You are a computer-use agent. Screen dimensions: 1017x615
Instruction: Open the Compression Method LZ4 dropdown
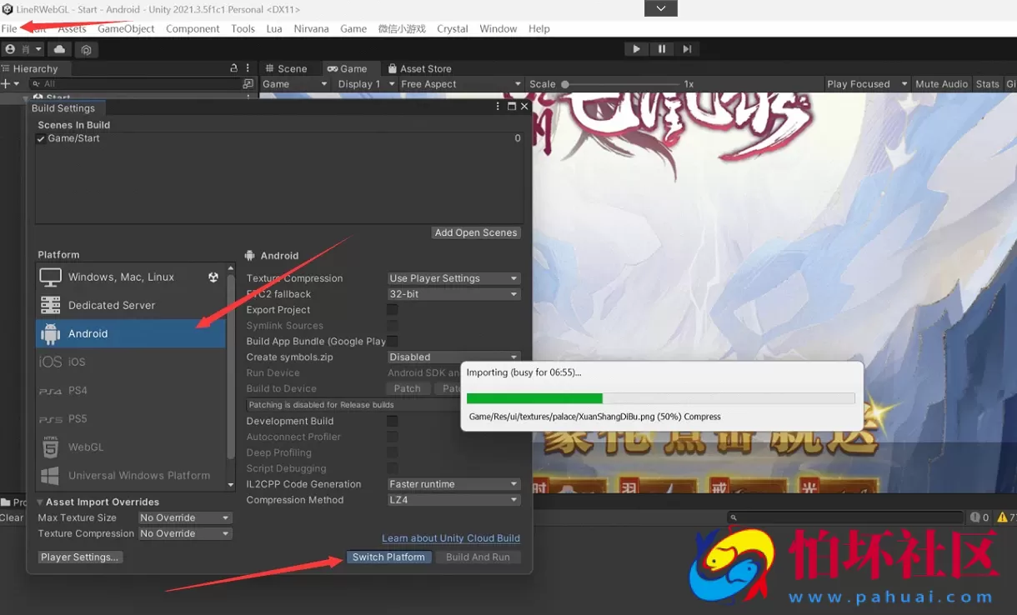tap(453, 500)
